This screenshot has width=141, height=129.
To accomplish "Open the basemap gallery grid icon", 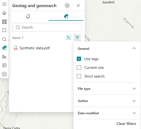I will pos(4,22).
